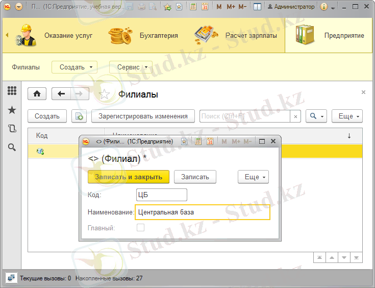Open favorites star in left sidebar
Image resolution: width=375 pixels, height=288 pixels.
pyautogui.click(x=12, y=110)
